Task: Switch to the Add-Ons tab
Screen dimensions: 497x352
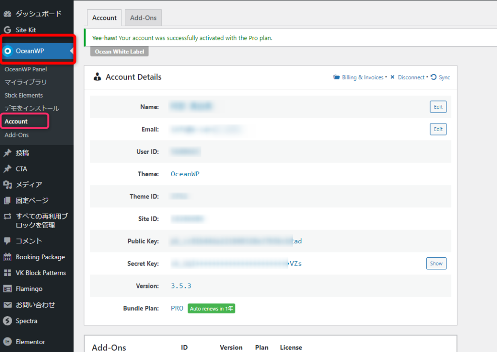Action: 143,18
